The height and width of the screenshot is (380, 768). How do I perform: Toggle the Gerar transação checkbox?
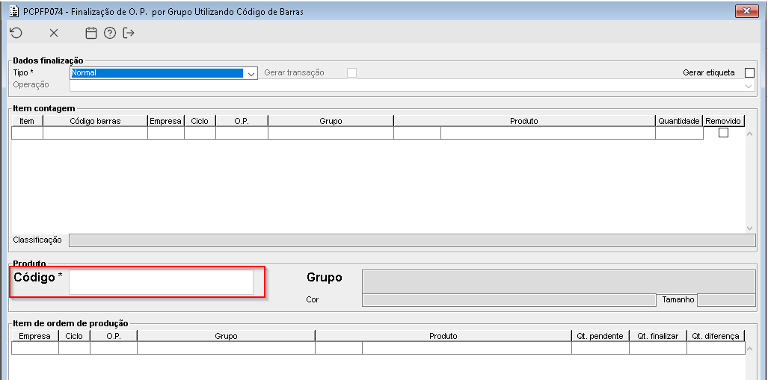(351, 73)
